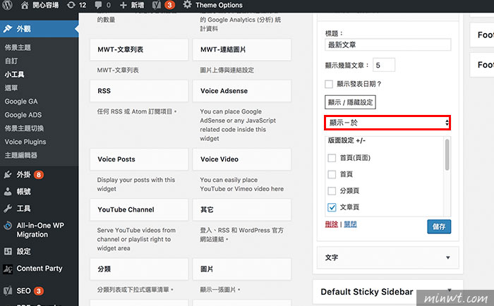Open Yoast icon with 3 notifications in admin bar
494x306 pixels.
[157, 5]
